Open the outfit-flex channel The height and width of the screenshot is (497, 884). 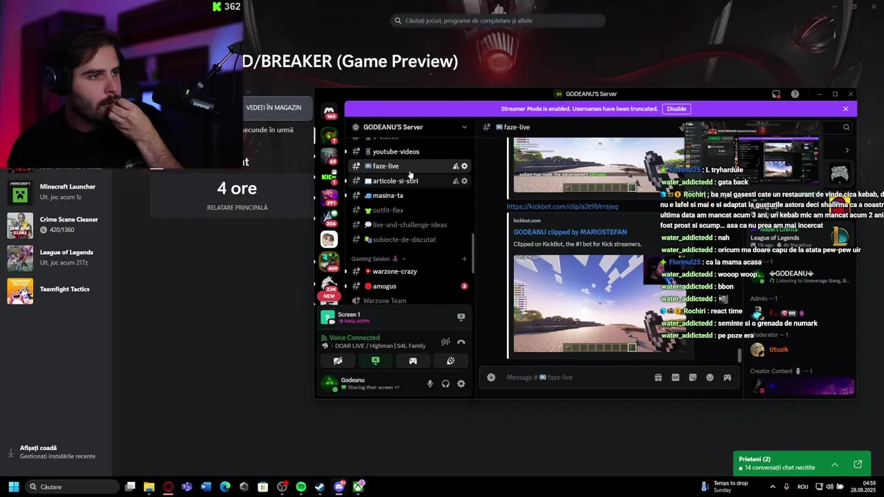409,211
